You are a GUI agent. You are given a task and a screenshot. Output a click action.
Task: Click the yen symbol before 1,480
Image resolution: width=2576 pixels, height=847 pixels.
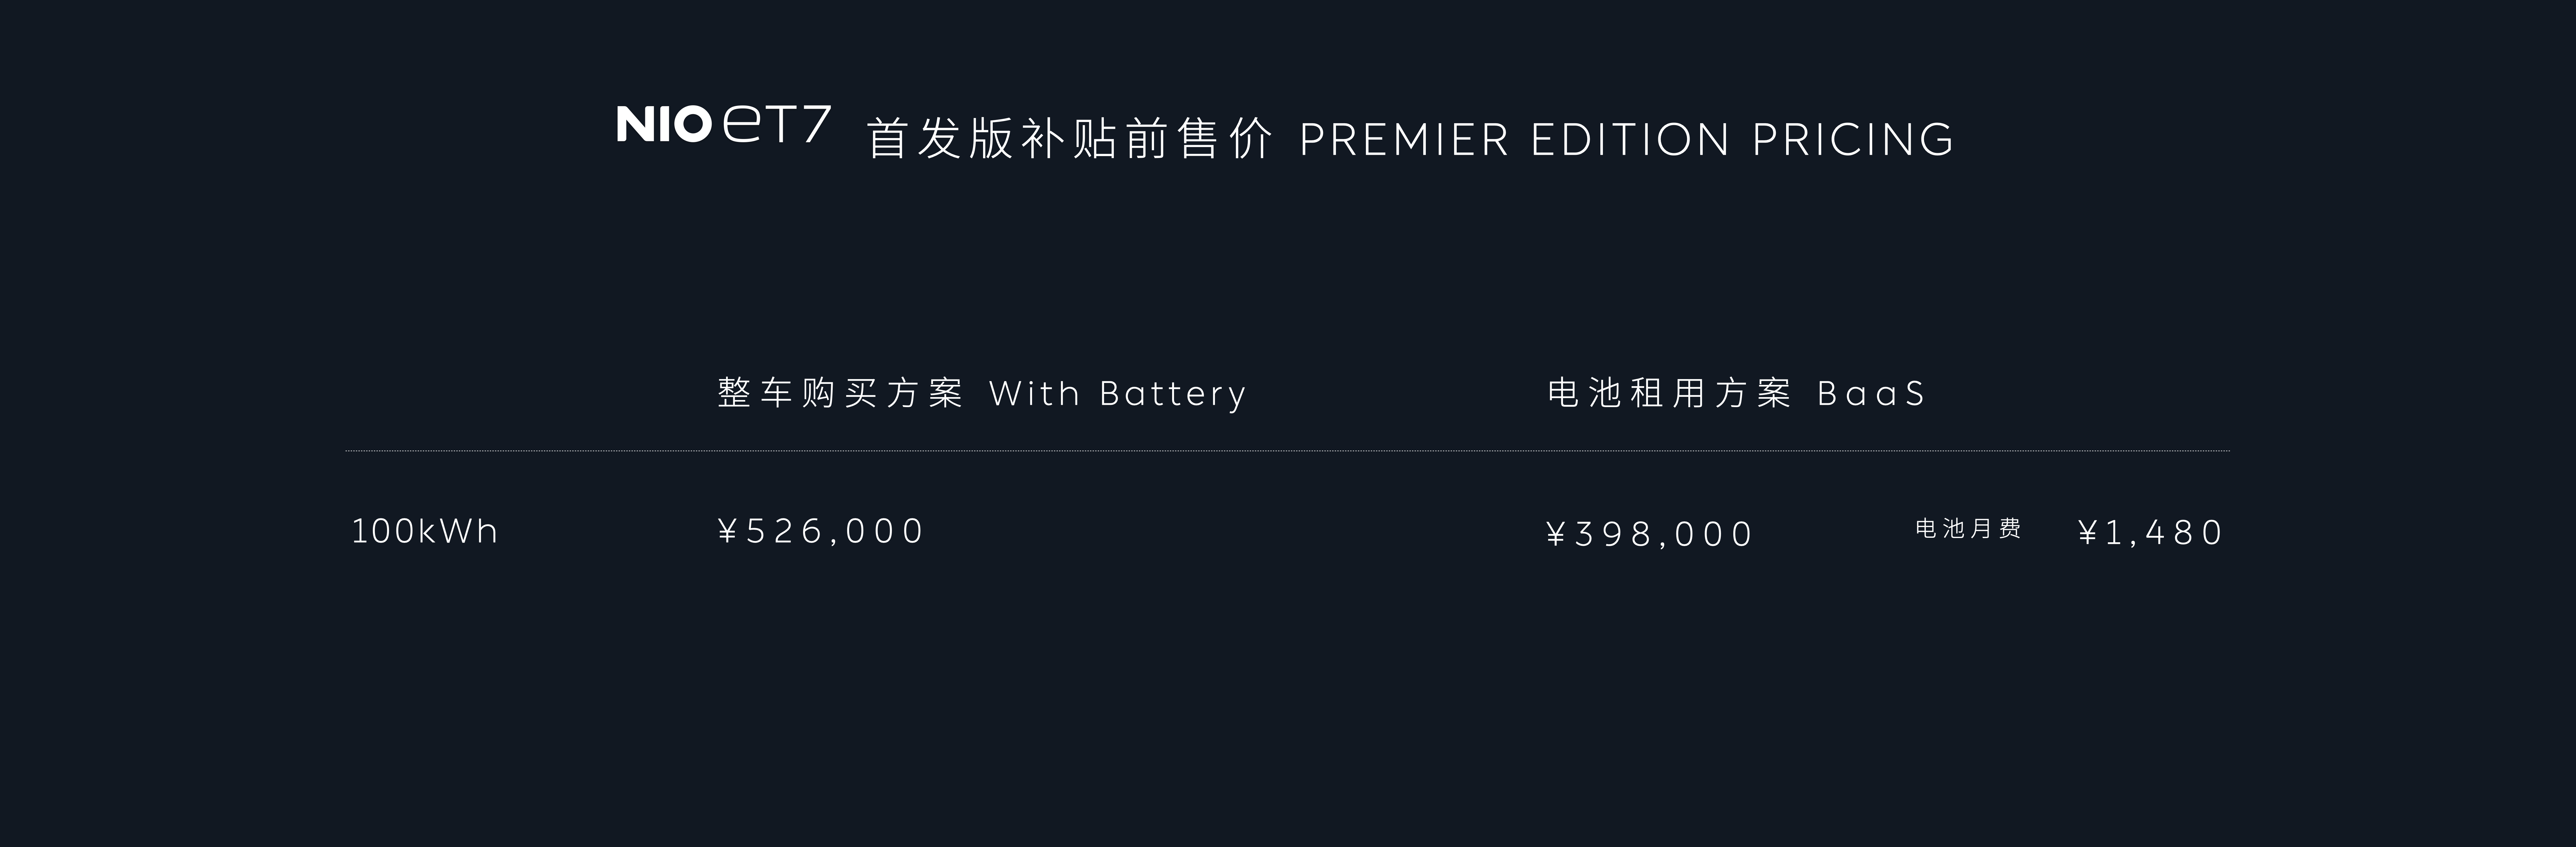2088,533
